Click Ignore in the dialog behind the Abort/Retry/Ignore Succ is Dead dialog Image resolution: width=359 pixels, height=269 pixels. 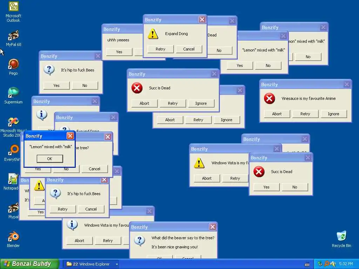click(226, 120)
